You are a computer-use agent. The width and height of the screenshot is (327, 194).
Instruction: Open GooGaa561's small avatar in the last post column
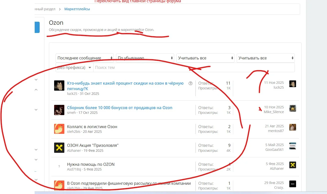point(293,146)
